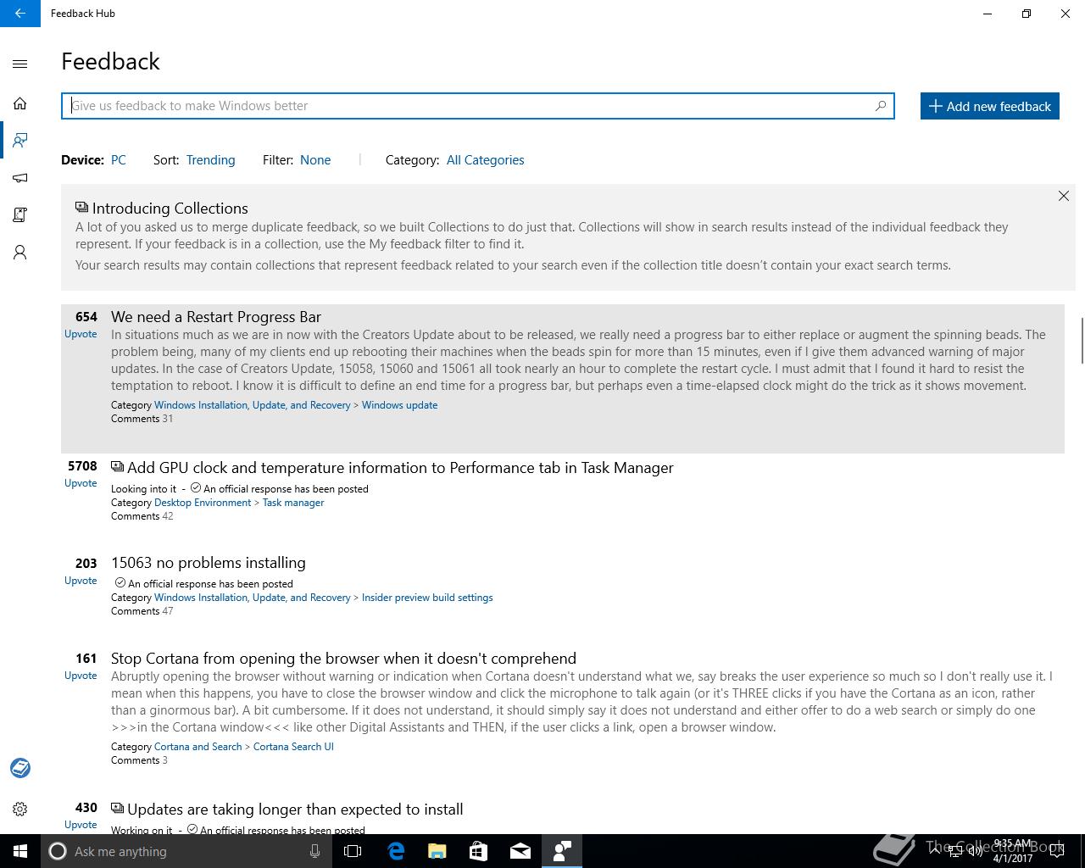Open the Feedback section icon
Screen dimensions: 1085x868
[20, 141]
